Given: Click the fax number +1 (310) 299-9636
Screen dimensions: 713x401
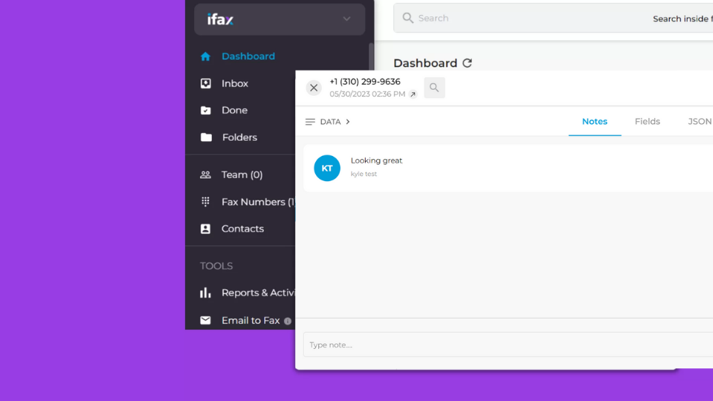Looking at the screenshot, I should pos(365,82).
